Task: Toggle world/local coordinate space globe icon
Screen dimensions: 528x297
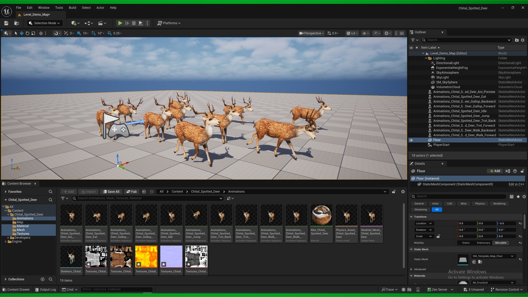Action: [x=41, y=33]
